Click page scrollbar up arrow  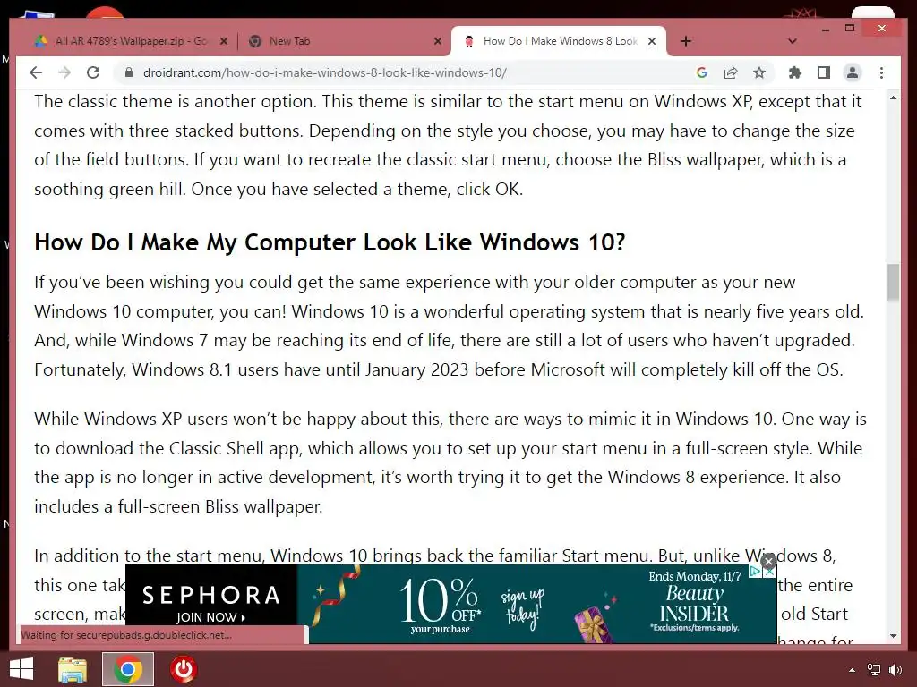(x=893, y=98)
